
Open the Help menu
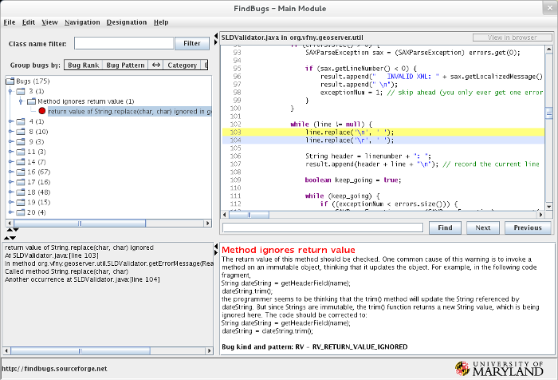click(161, 22)
